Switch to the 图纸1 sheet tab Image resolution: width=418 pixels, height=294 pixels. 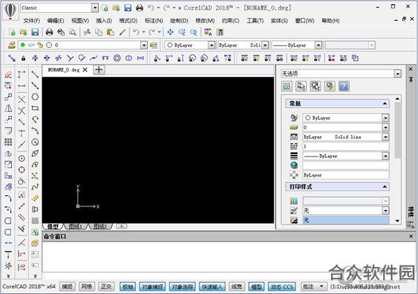tap(75, 227)
